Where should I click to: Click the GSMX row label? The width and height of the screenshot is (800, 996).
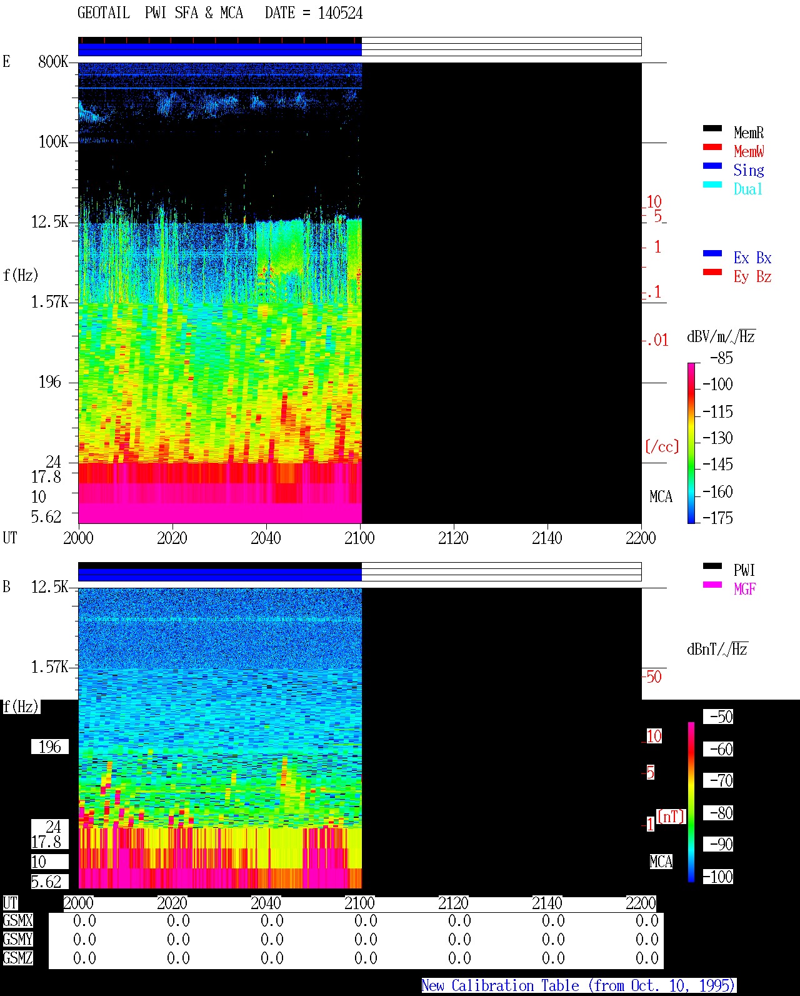17,920
